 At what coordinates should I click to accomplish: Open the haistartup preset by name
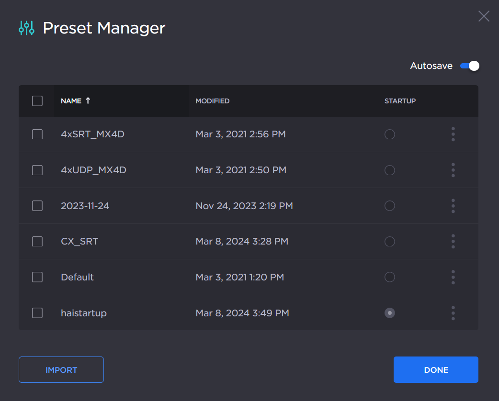click(x=84, y=313)
